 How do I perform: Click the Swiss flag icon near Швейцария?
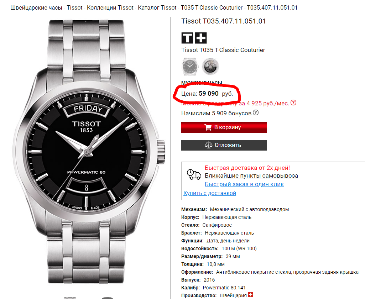click(x=250, y=295)
